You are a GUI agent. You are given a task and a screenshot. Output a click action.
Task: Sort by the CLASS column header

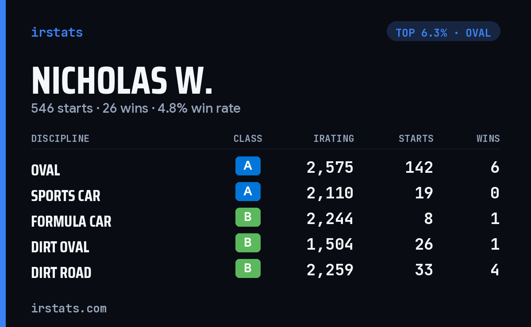(248, 139)
